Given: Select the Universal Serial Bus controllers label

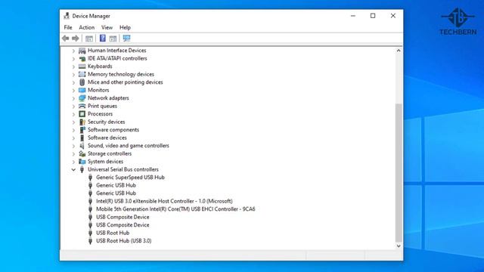Looking at the screenshot, I should pos(123,169).
